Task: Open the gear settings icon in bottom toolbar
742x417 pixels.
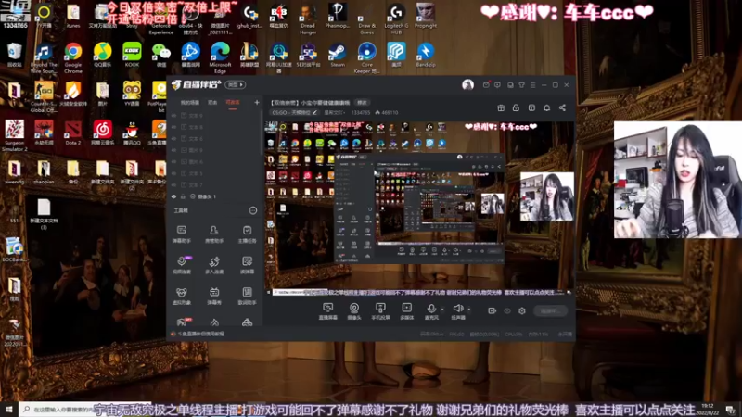Action: (522, 310)
